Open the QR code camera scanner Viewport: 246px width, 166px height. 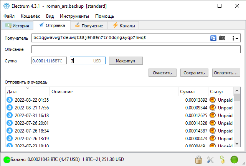pyautogui.click(x=222, y=38)
